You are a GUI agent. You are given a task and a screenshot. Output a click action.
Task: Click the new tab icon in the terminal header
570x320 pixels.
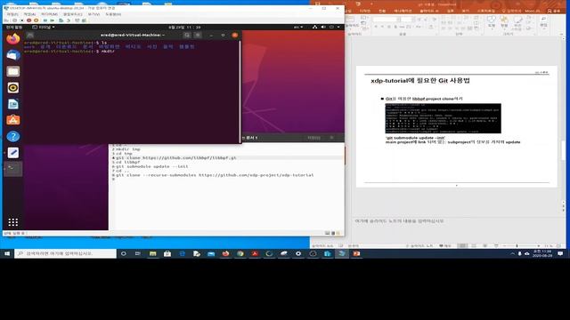(30, 36)
